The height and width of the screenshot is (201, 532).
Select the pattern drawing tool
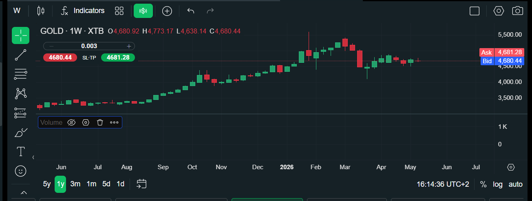point(20,93)
